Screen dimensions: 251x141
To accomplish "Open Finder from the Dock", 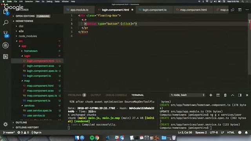I will (77, 138).
